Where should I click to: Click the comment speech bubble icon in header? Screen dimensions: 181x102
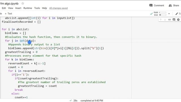coord(151,5)
